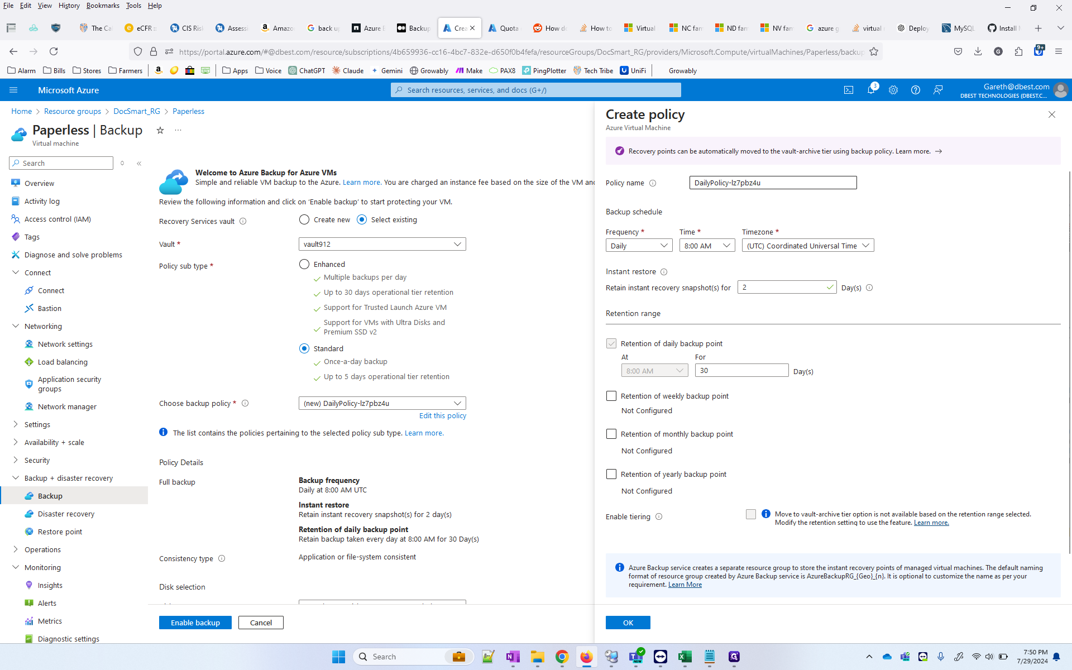Open the notifications bell icon

click(x=871, y=90)
